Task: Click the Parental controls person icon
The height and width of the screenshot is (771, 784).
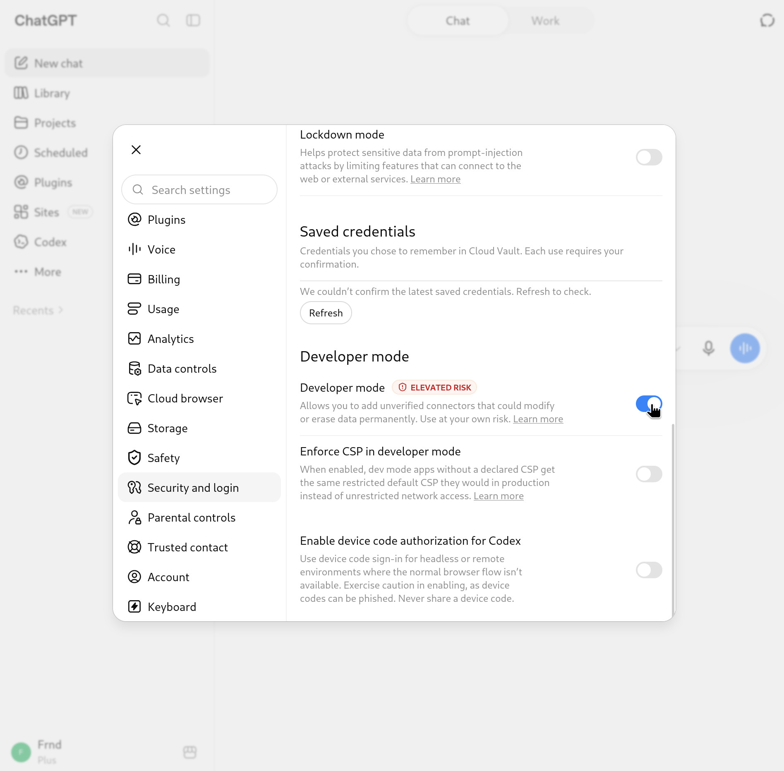Action: pos(134,517)
